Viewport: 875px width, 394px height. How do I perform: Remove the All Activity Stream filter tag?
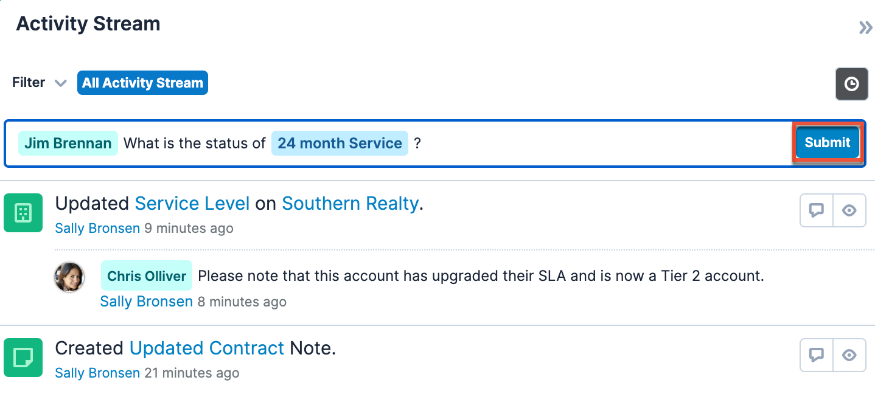pos(142,83)
